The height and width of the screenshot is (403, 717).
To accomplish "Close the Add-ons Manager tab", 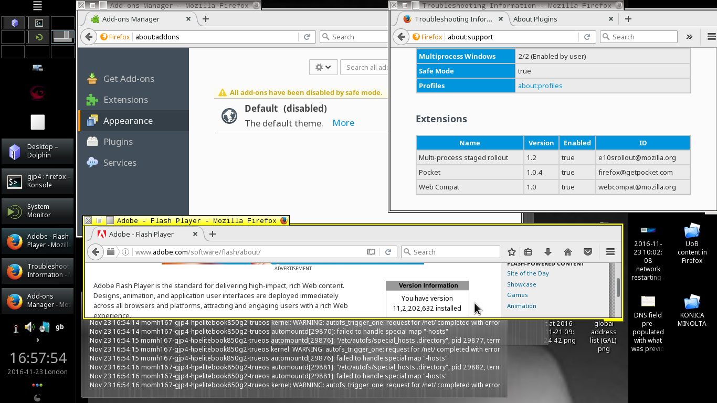I will click(x=188, y=19).
